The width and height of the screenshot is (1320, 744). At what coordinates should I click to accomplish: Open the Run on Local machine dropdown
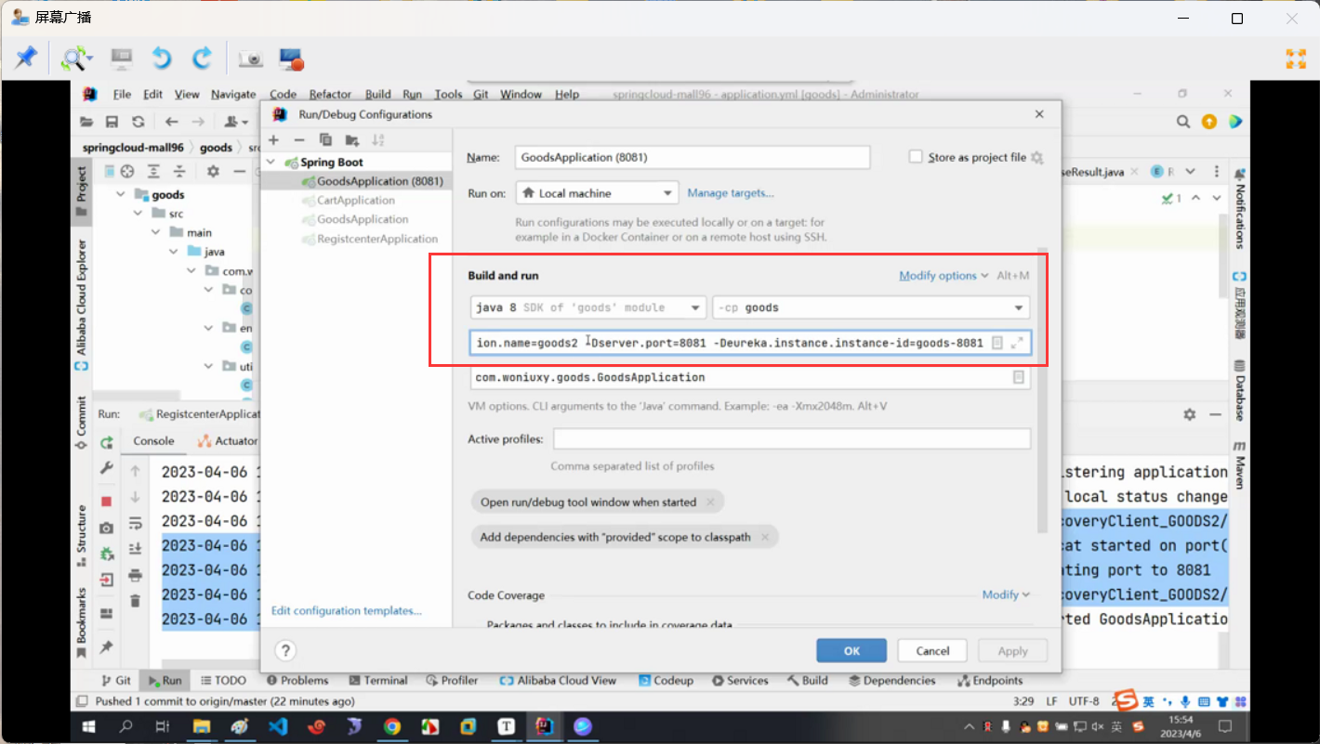[x=597, y=193]
